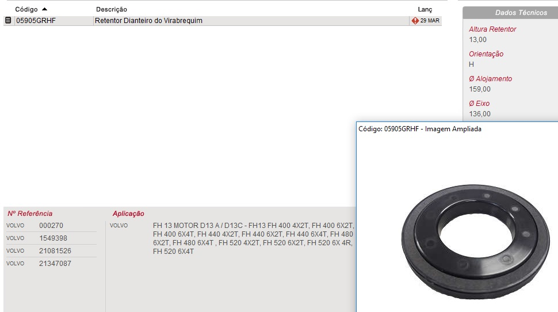Click the Aplicação section heading
The width and height of the screenshot is (558, 312).
coord(128,214)
